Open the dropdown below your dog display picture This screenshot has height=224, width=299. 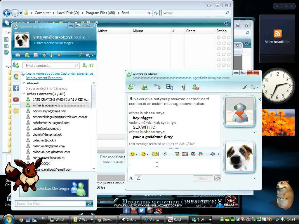254,178
